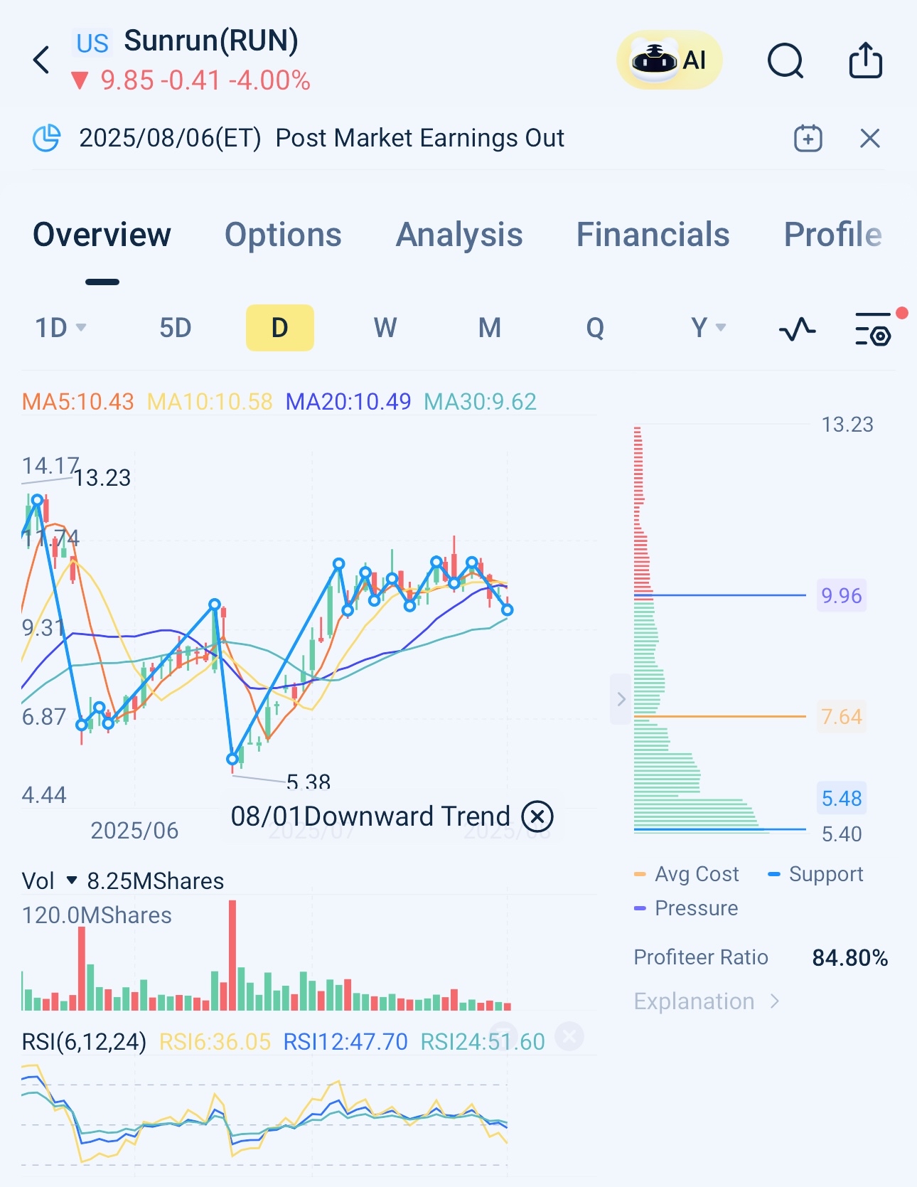Open the chart indicator waveform icon
Image resolution: width=917 pixels, height=1187 pixels.
797,329
